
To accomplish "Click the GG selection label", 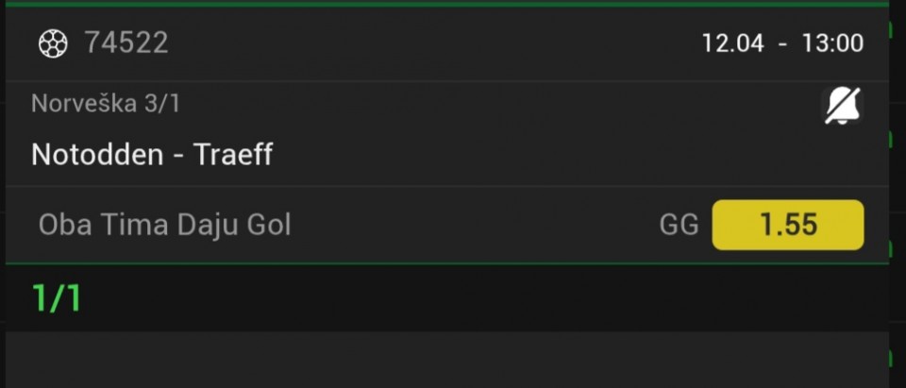I will coord(679,225).
